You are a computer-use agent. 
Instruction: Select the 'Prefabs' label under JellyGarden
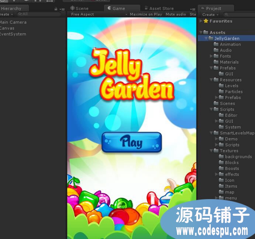pyautogui.click(x=228, y=68)
